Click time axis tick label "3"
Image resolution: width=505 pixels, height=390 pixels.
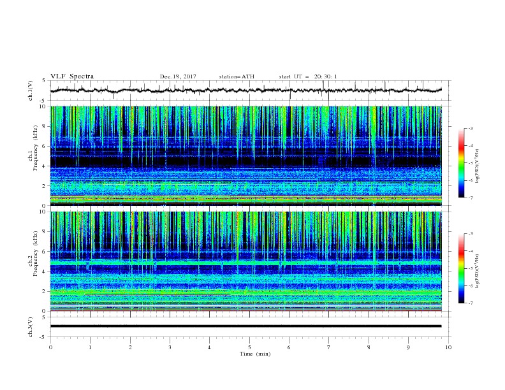(x=170, y=347)
